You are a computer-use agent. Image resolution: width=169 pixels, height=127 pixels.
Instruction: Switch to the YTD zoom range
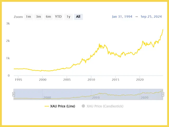[58, 17]
